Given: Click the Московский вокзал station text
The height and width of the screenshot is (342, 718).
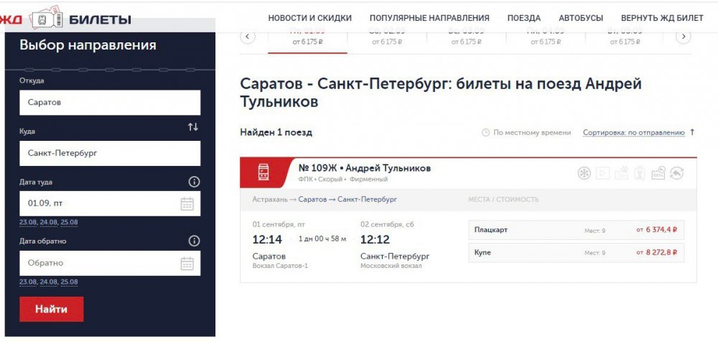Looking at the screenshot, I should 391,266.
